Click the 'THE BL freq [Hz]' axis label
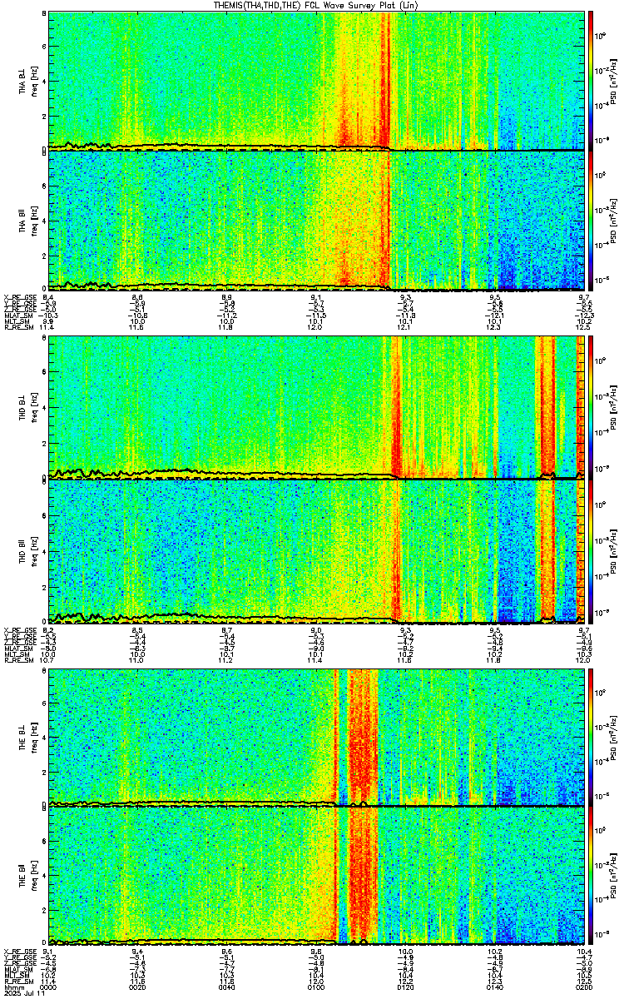The width and height of the screenshot is (624, 999). pyautogui.click(x=27, y=738)
